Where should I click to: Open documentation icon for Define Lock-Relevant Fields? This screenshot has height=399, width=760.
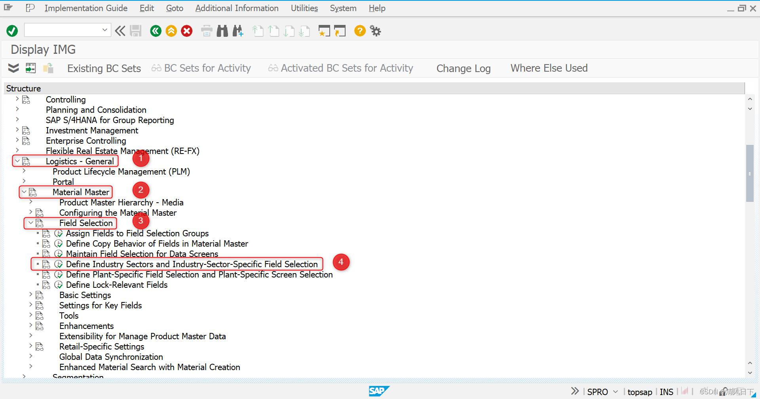coord(46,285)
